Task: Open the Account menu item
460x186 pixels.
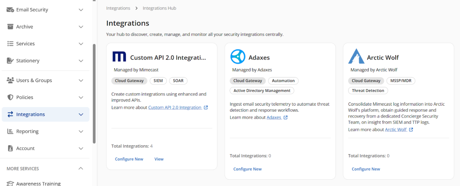Action: 45,148
